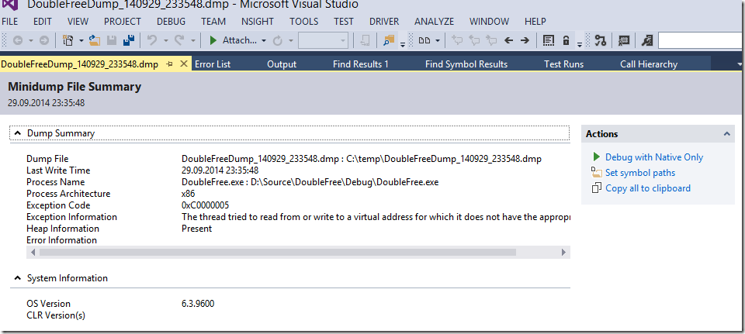Viewport: 745px width, 334px height.
Task: Open the DEBUG menu
Action: (171, 21)
